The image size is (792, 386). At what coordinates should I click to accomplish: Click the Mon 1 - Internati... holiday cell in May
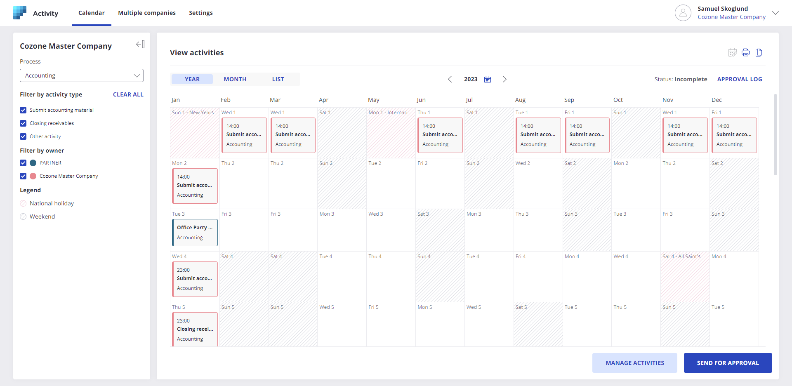tap(391, 133)
